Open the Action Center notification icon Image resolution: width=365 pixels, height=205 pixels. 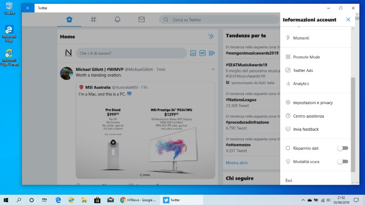(x=356, y=200)
